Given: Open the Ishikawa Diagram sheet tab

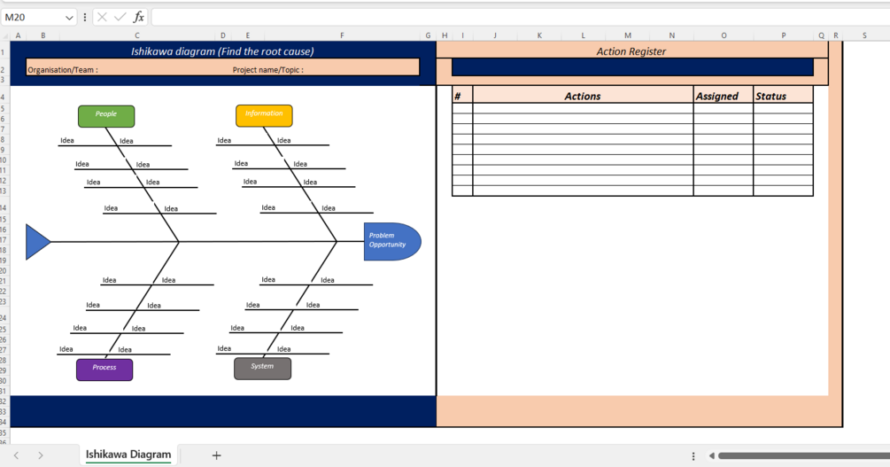Looking at the screenshot, I should coord(128,455).
